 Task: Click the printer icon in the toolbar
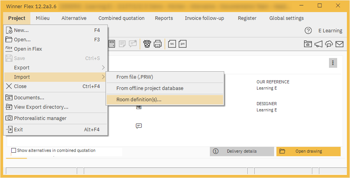coord(158,44)
